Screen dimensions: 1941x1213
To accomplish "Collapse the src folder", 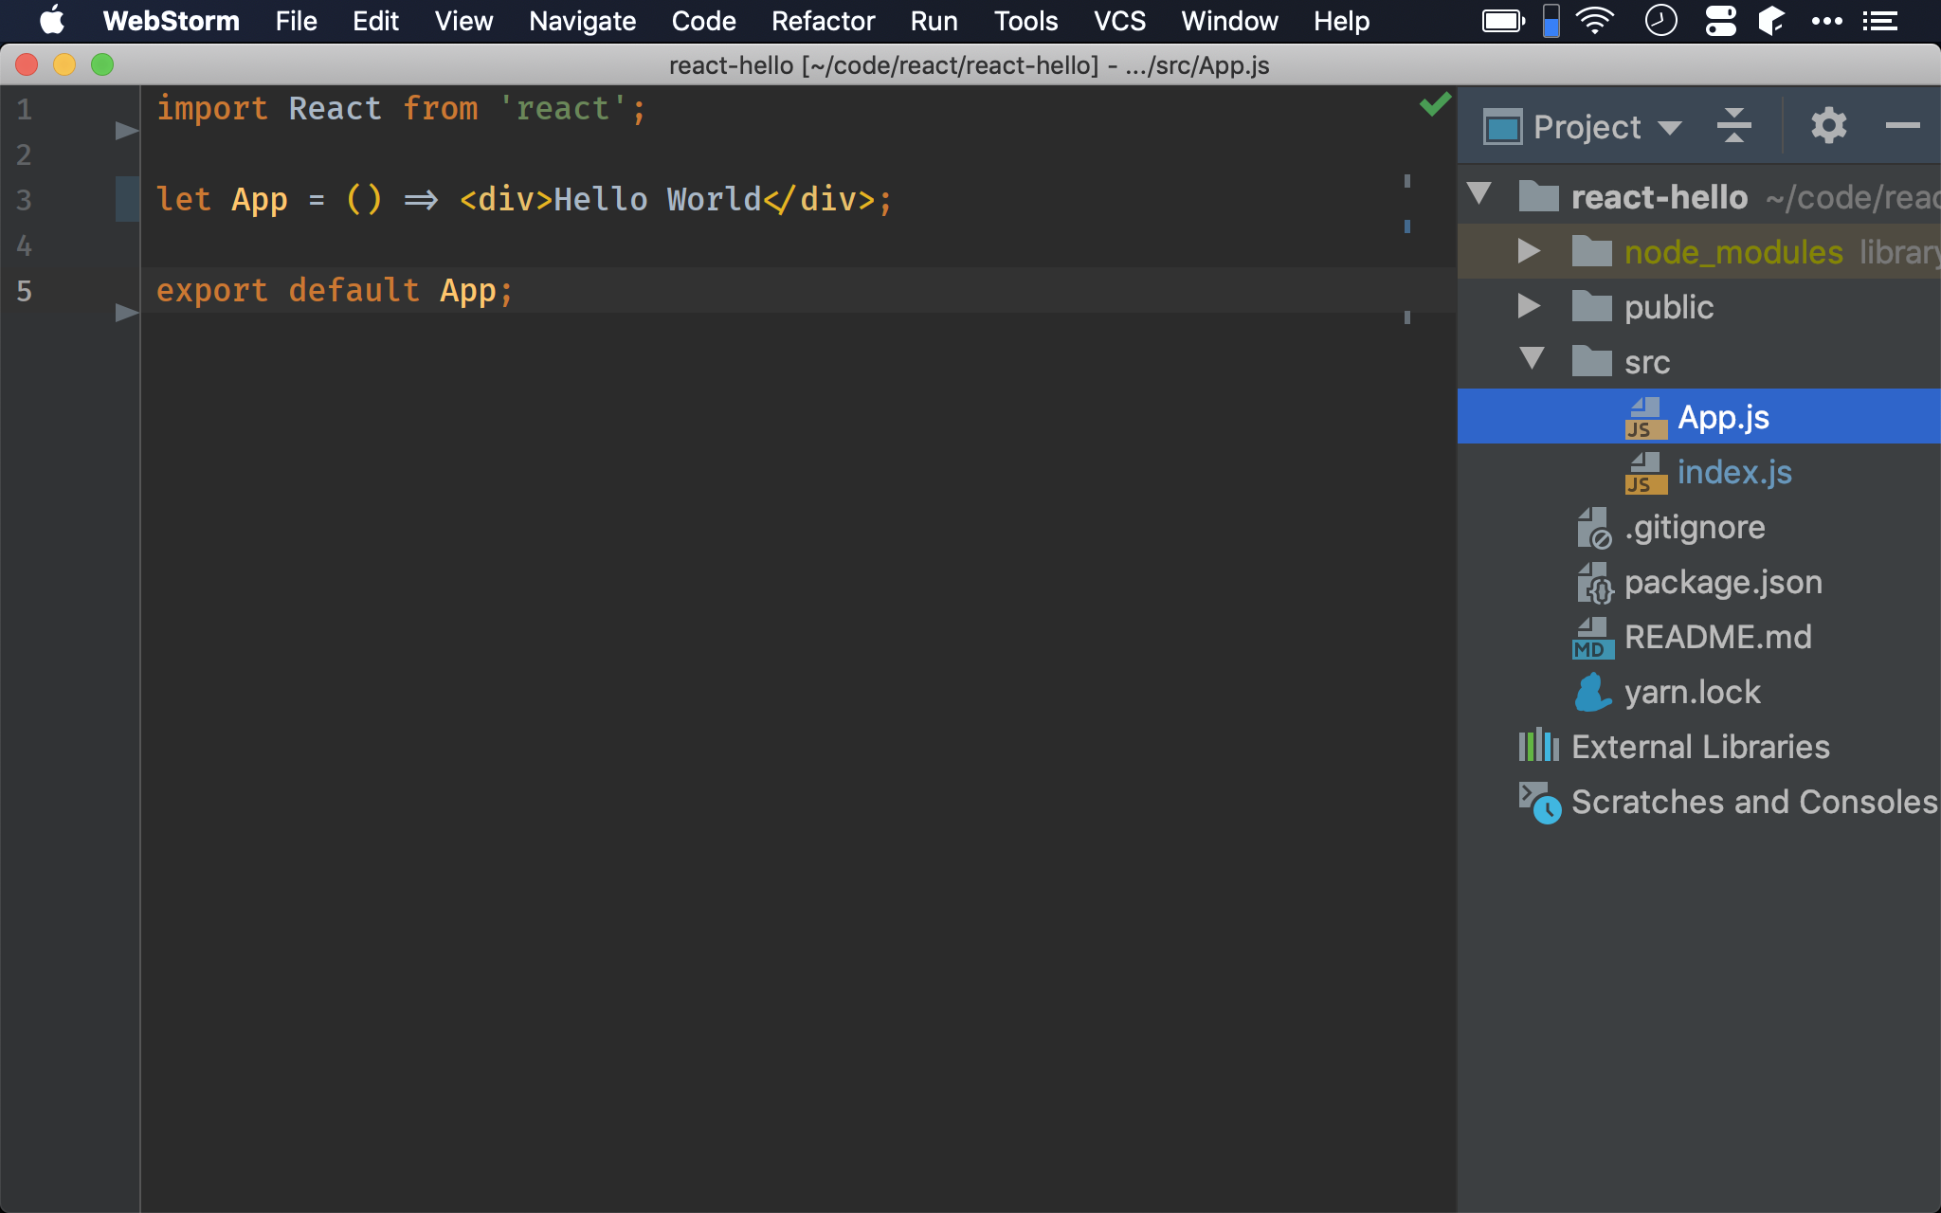I will (1534, 360).
